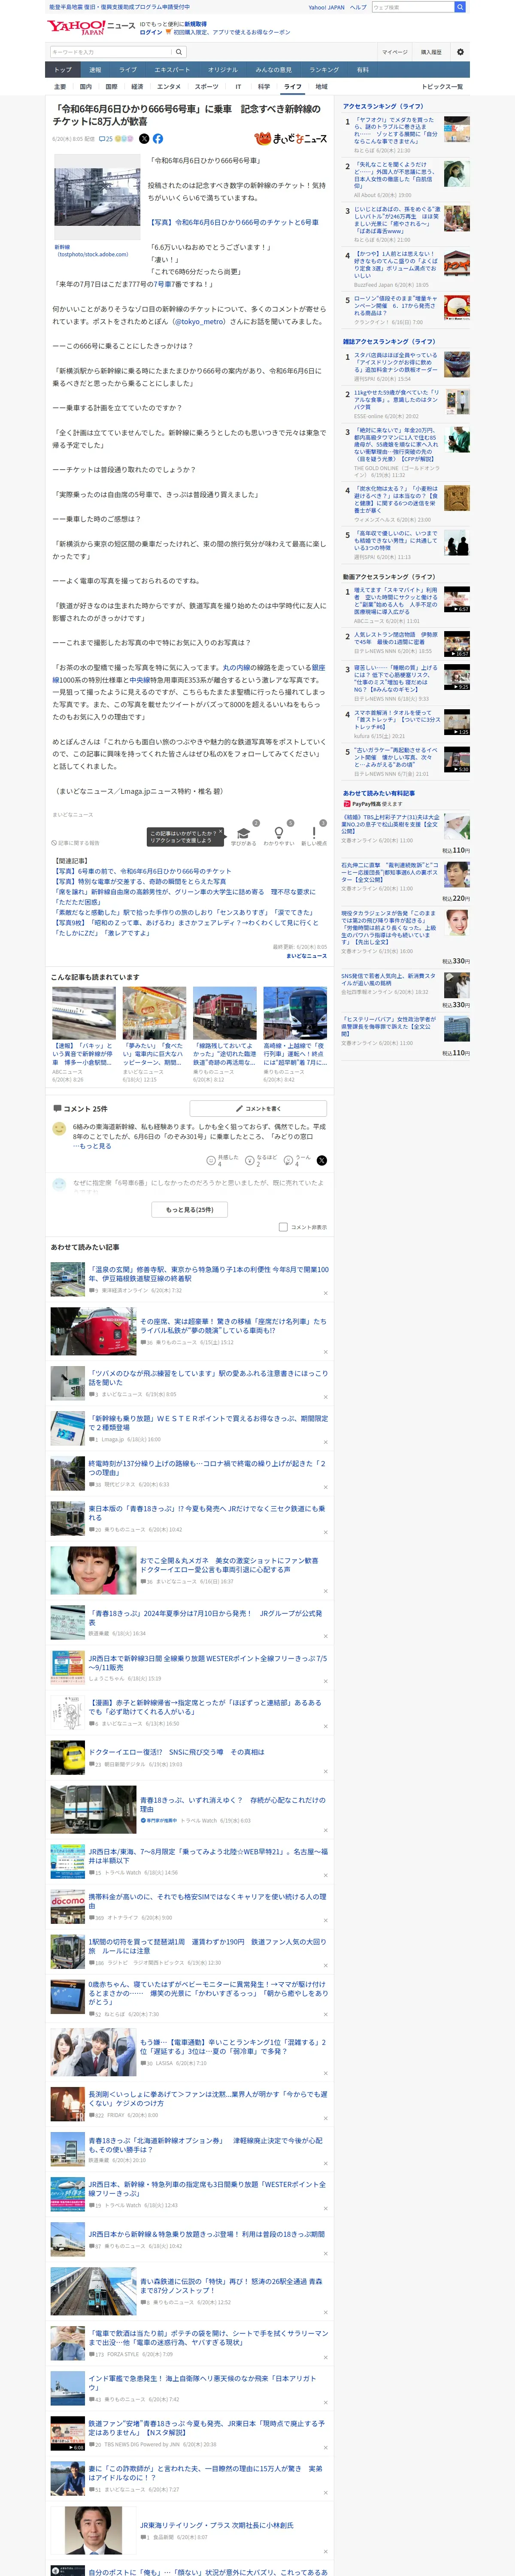
Task: React with 新しい視点 exclamation icon
Action: click(x=314, y=834)
